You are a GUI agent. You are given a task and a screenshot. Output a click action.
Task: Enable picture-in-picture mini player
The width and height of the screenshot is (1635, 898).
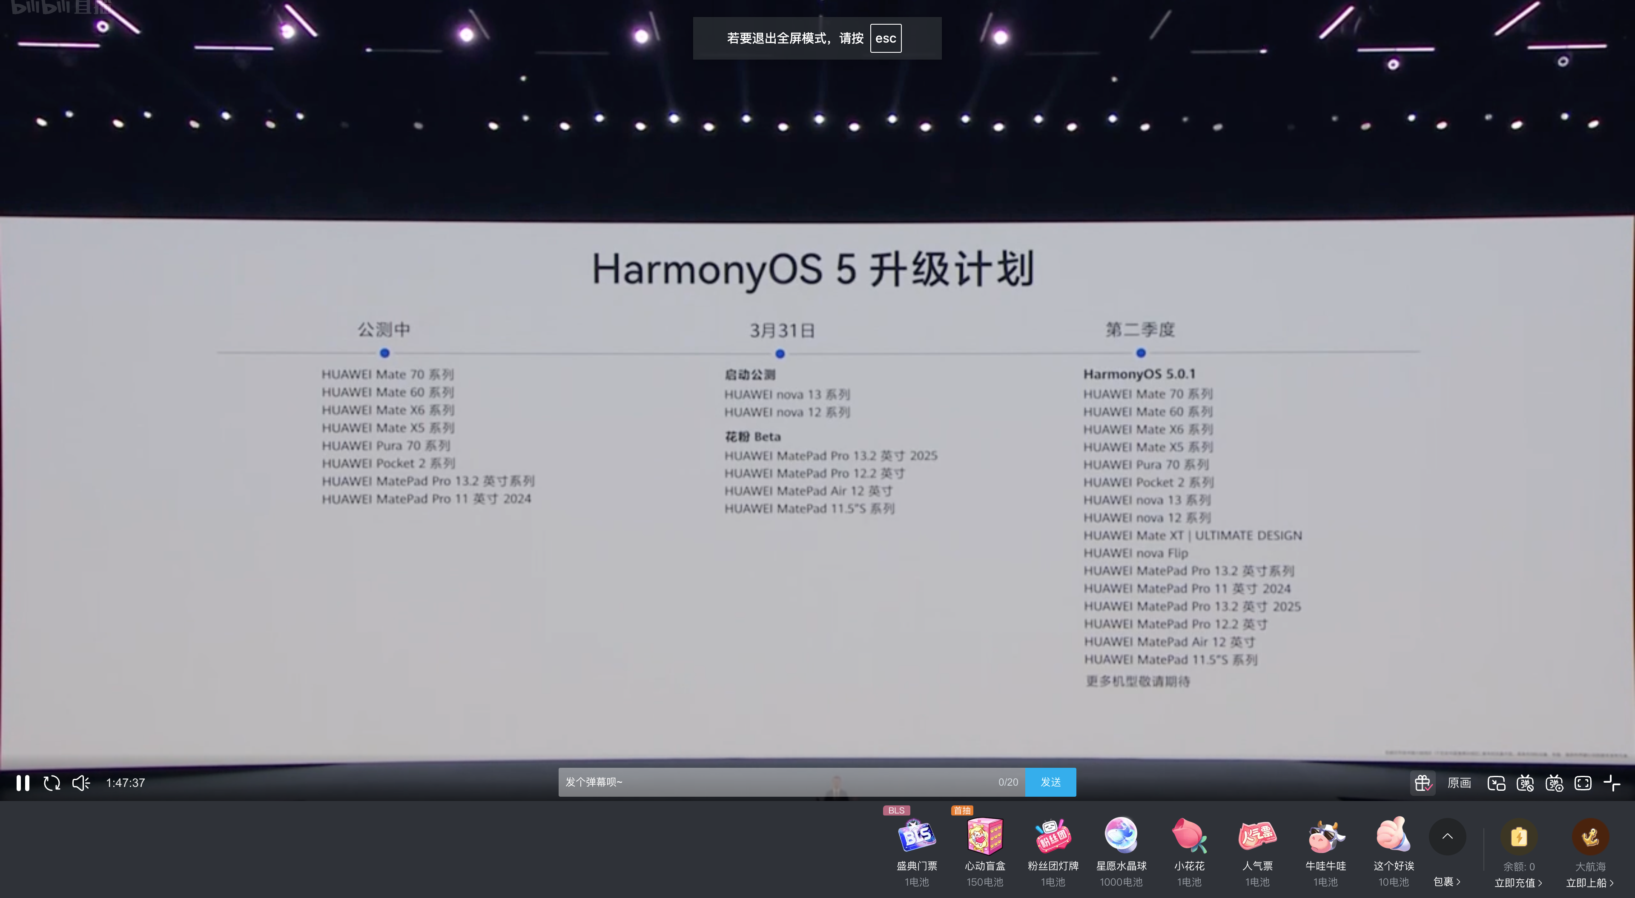coord(1497,783)
